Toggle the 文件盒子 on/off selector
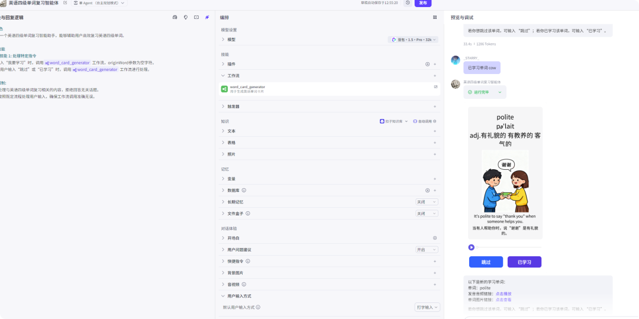The width and height of the screenshot is (639, 319). click(x=426, y=214)
